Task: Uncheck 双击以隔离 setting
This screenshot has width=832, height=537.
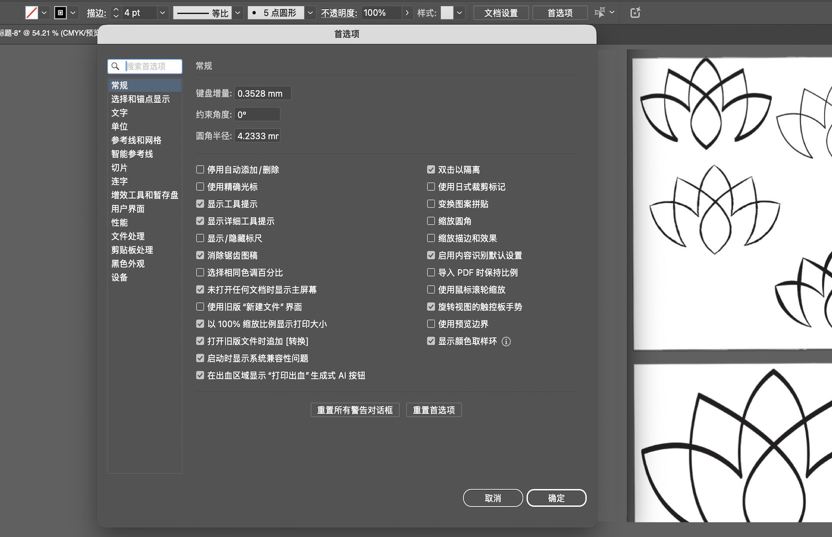Action: coord(431,169)
